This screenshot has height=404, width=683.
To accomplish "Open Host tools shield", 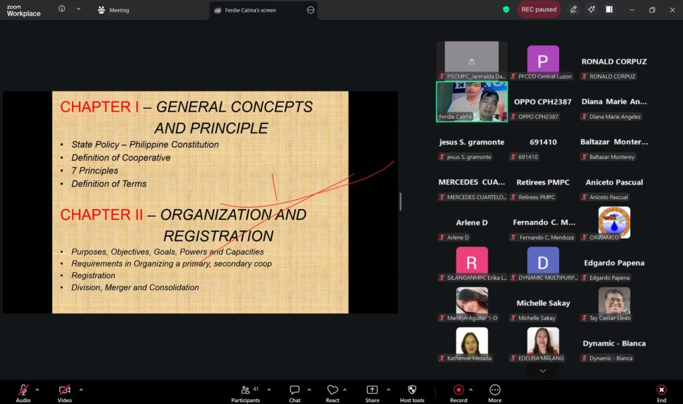I will pyautogui.click(x=412, y=390).
